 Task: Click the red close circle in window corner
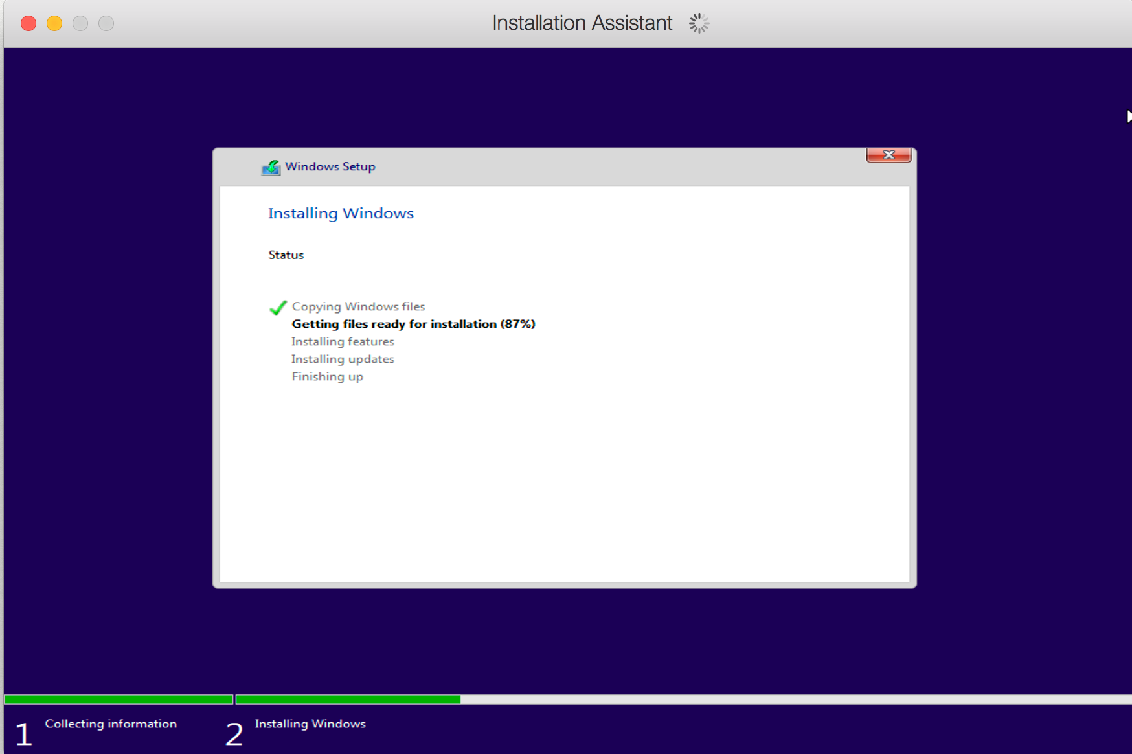pyautogui.click(x=28, y=23)
